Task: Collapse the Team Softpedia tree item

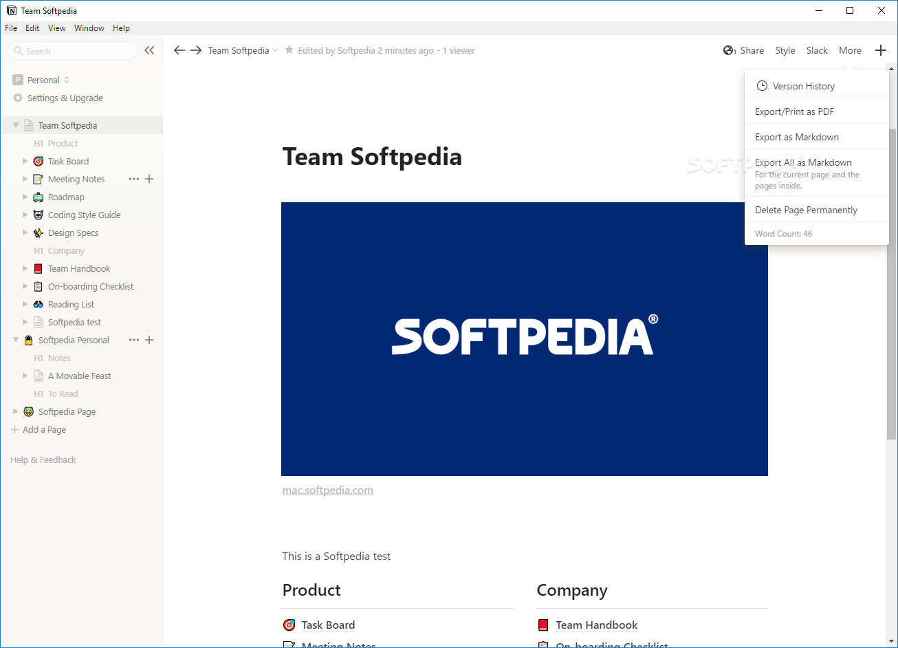Action: (x=16, y=125)
